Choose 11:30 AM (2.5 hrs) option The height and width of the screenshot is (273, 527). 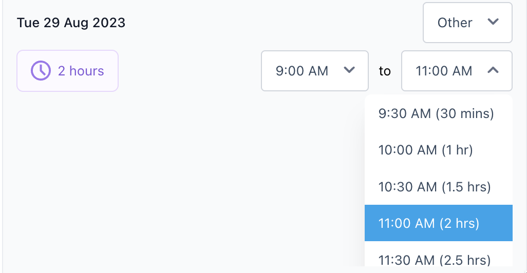tap(439, 254)
